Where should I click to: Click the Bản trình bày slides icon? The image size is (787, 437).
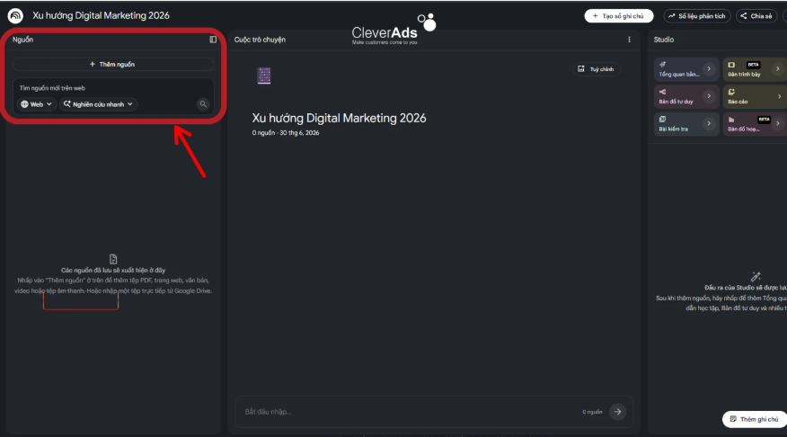point(731,65)
